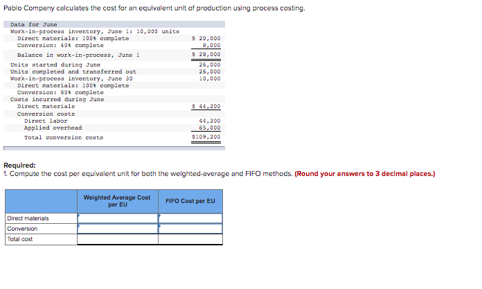The width and height of the screenshot is (482, 289).
Task: Click the 'Data for June' table header
Action: [114, 24]
